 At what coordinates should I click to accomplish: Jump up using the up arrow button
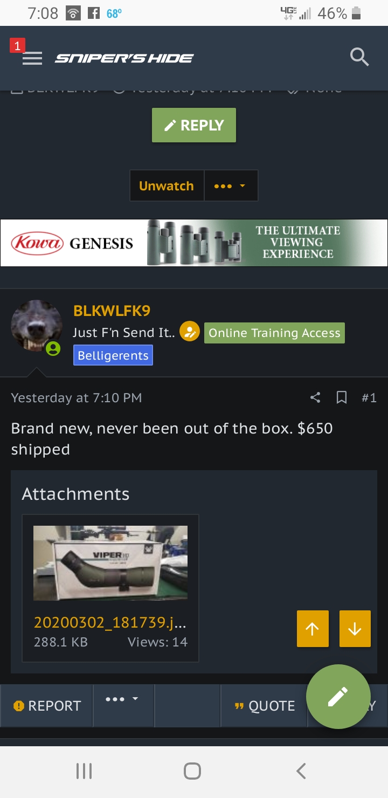tap(313, 629)
